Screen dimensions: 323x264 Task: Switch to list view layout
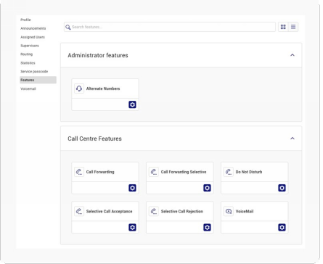pyautogui.click(x=293, y=27)
